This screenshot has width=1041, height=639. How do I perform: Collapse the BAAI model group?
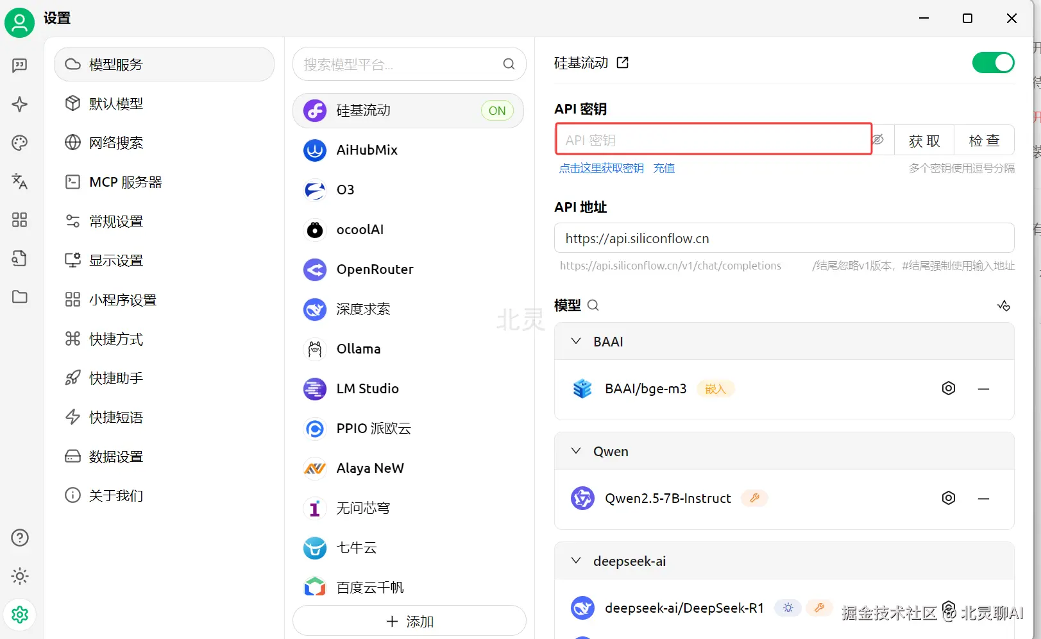[x=576, y=341]
